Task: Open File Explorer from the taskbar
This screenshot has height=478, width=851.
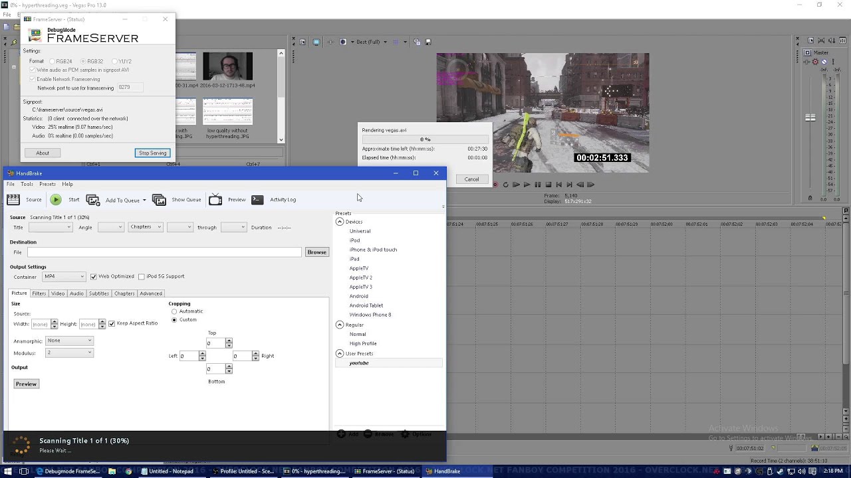Action: coord(112,471)
